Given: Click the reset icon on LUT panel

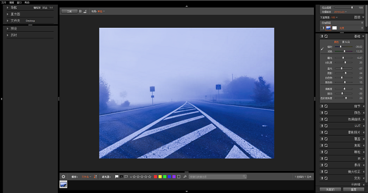Looking at the screenshot, I should (x=326, y=126).
